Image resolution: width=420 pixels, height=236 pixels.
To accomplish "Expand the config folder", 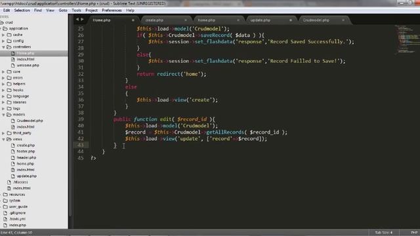I will pos(3,41).
